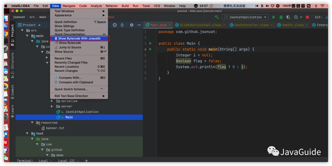Open the JsonCatApplication run configuration dropdown
The height and width of the screenshot is (166, 332).
click(x=245, y=17)
